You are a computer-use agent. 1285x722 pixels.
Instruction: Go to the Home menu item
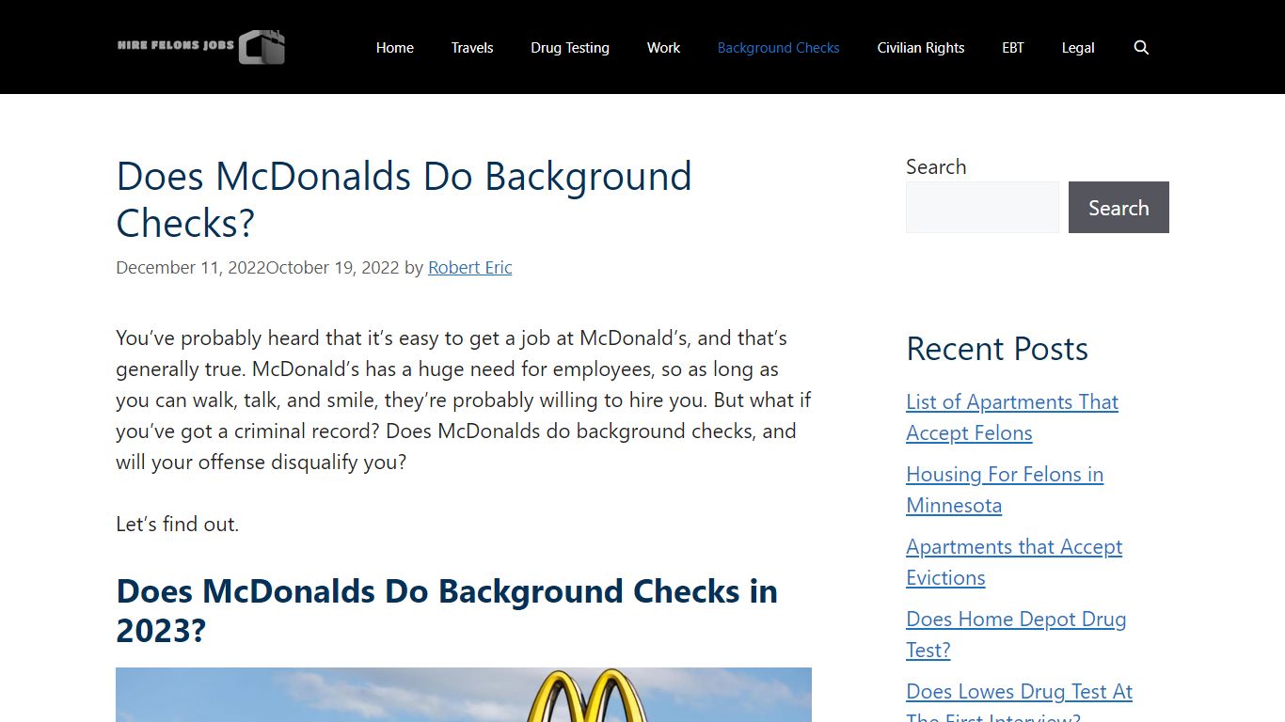(395, 47)
